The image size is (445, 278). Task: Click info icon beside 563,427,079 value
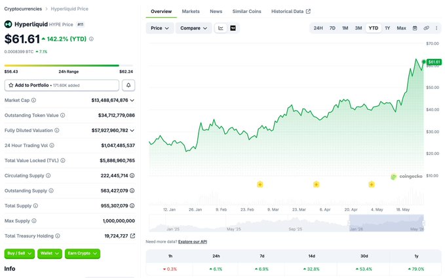pos(132,191)
